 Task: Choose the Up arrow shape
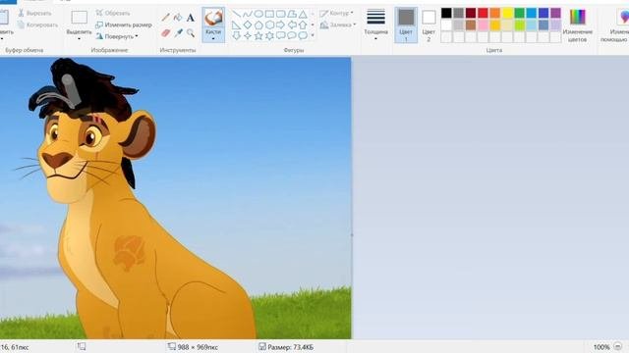tap(303, 25)
